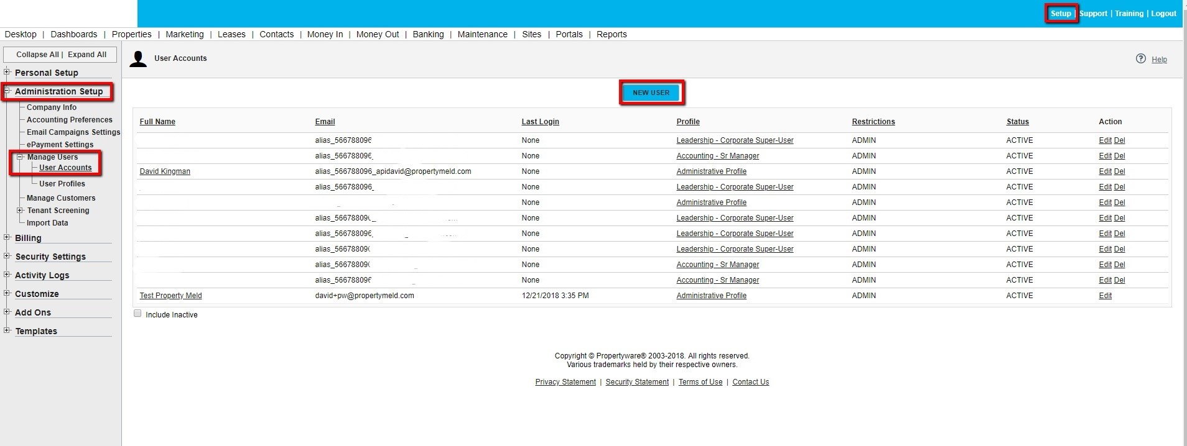Screen dimensions: 1187x446
Task: Open the Reports menu
Action: 611,34
